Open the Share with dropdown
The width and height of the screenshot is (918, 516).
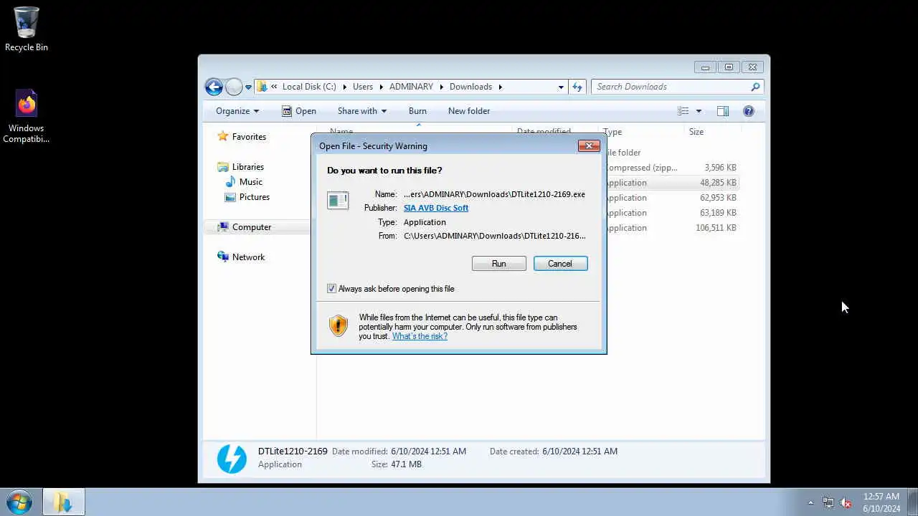(x=362, y=111)
